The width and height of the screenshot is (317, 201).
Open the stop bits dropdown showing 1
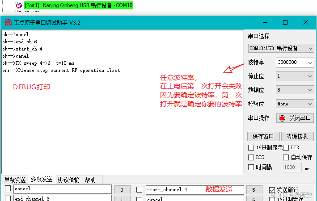pyautogui.click(x=295, y=76)
